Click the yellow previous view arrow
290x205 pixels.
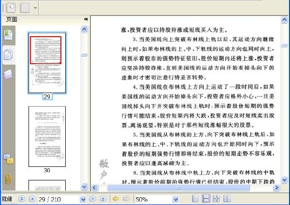116,199
